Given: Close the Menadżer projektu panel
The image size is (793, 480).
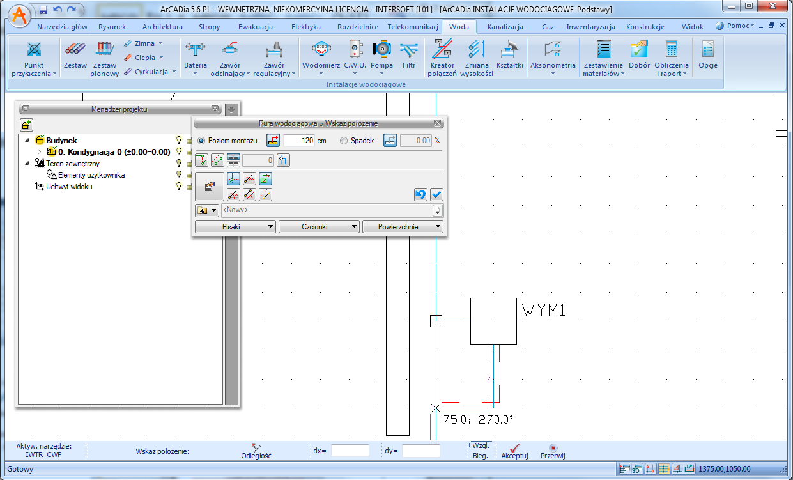Looking at the screenshot, I should click(215, 109).
